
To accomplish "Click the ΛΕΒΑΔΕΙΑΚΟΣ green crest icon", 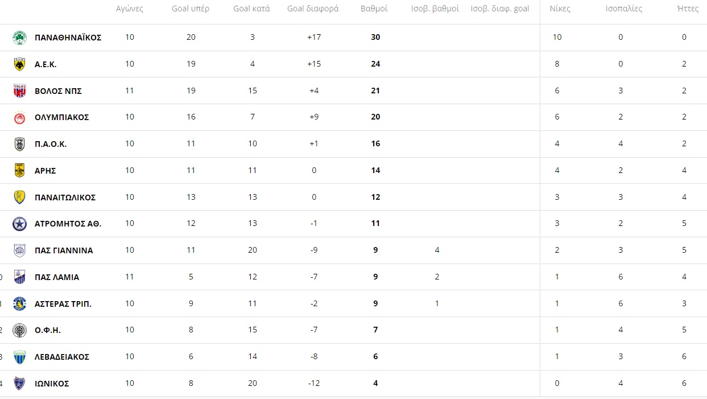I will pos(20,357).
